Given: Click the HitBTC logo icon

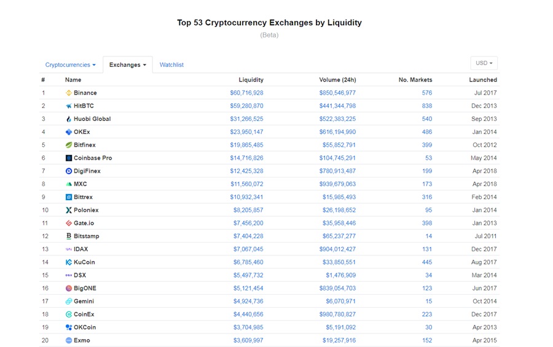Looking at the screenshot, I should [69, 106].
